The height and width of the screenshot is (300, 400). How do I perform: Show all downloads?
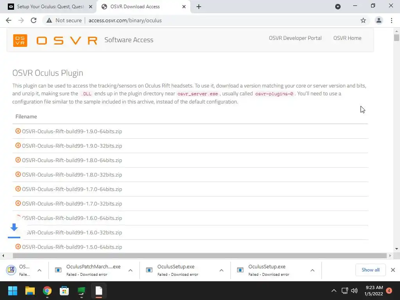[370, 270]
